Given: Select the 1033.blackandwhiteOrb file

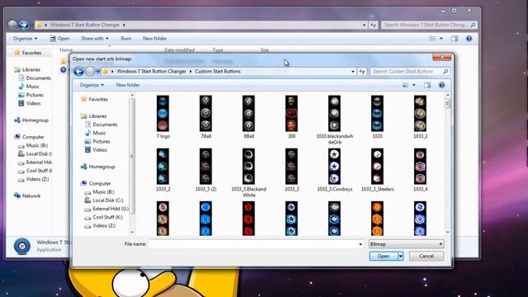Looking at the screenshot, I should pyautogui.click(x=334, y=114).
